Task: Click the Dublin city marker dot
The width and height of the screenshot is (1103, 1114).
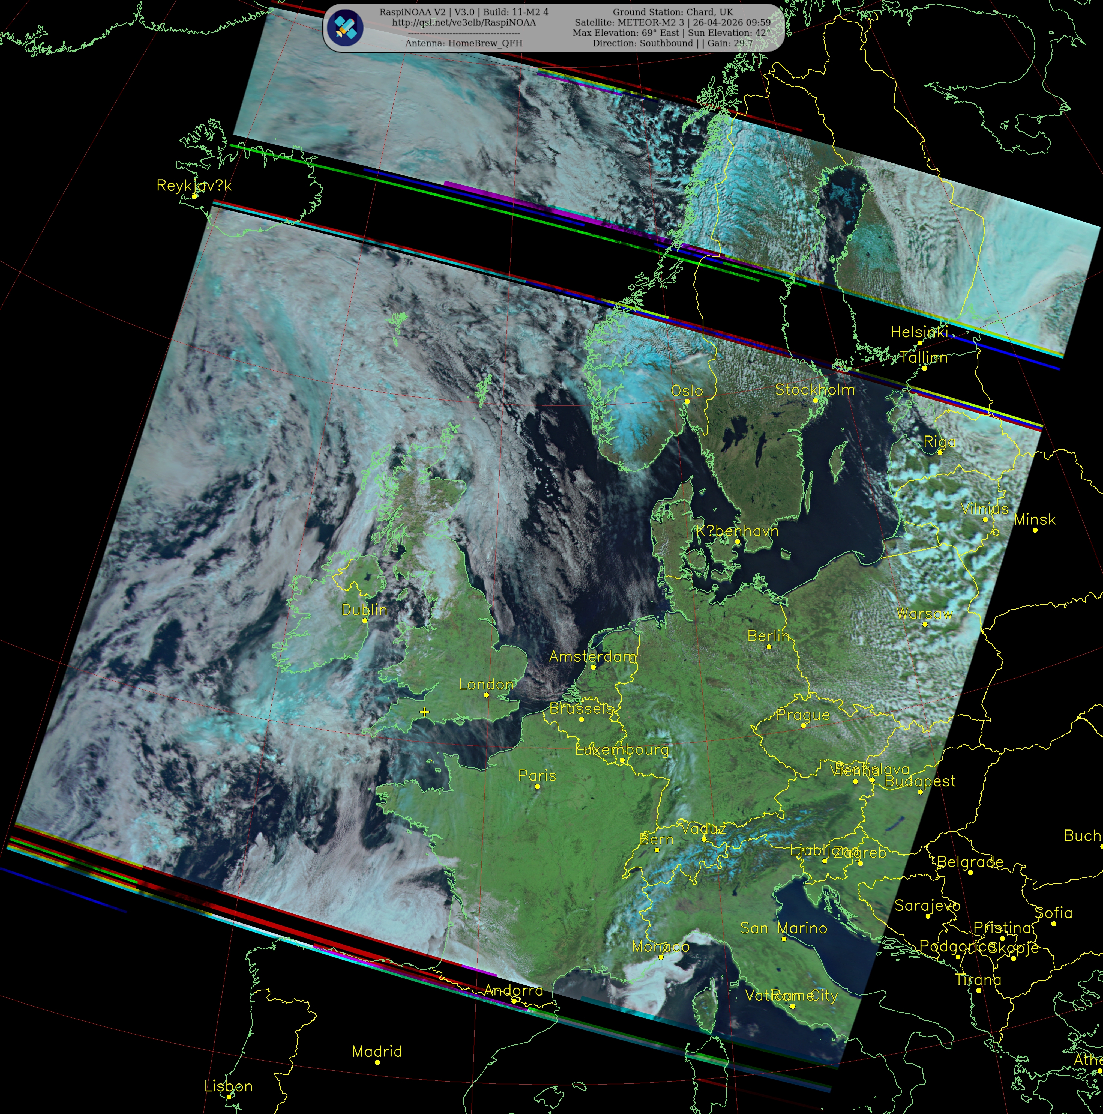Action: tap(365, 621)
